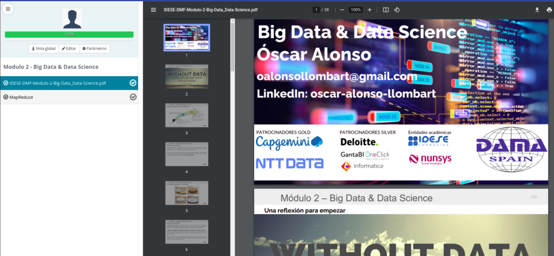Select page 6 thumbnail
This screenshot has height=256, width=554.
click(x=187, y=232)
